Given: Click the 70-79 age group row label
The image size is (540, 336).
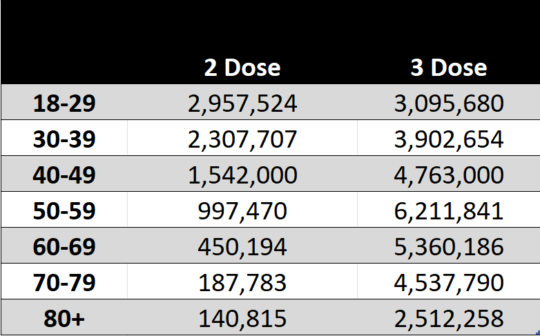Looking at the screenshot, I should (64, 282).
